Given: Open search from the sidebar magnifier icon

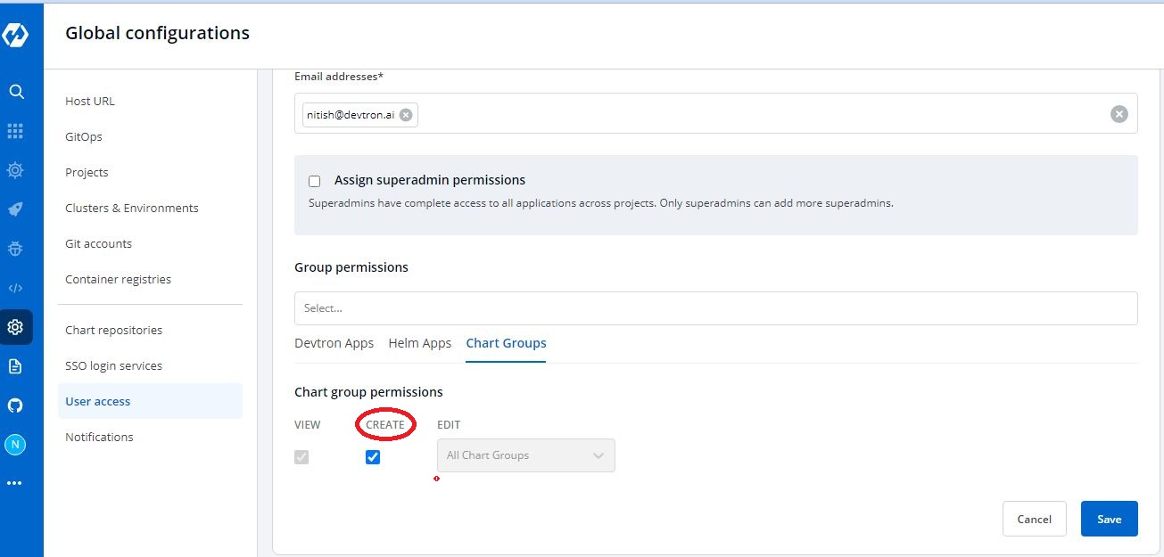Looking at the screenshot, I should (x=15, y=92).
